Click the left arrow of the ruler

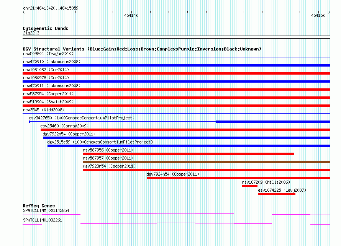24,12
